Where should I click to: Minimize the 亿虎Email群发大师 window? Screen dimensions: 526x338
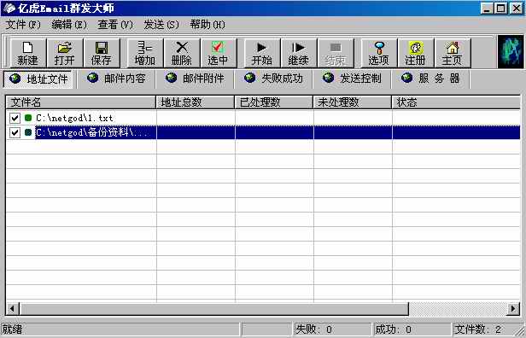click(487, 8)
